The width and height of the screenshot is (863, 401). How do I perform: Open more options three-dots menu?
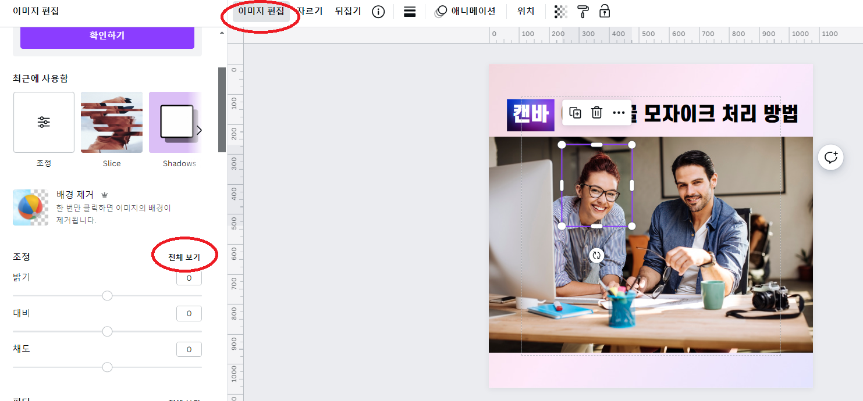(x=619, y=113)
